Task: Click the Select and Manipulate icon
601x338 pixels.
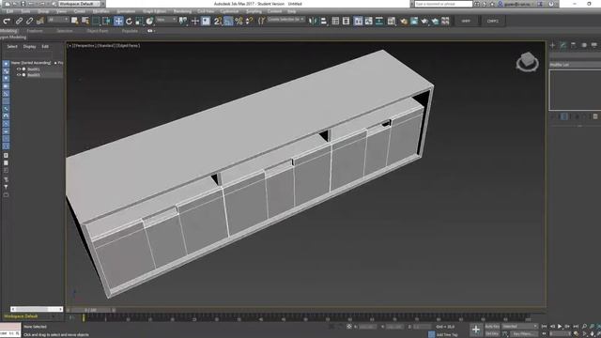Action: tap(195, 21)
